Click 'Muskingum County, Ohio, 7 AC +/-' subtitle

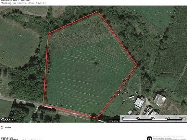tap(24, 3)
